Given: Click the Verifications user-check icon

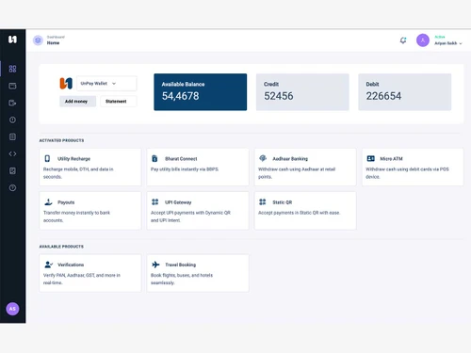Looking at the screenshot, I should coord(48,265).
